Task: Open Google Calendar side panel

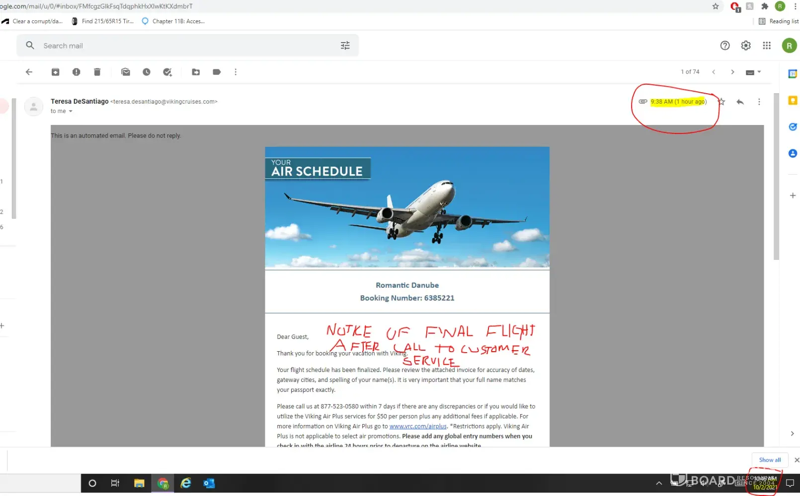Action: pos(793,74)
